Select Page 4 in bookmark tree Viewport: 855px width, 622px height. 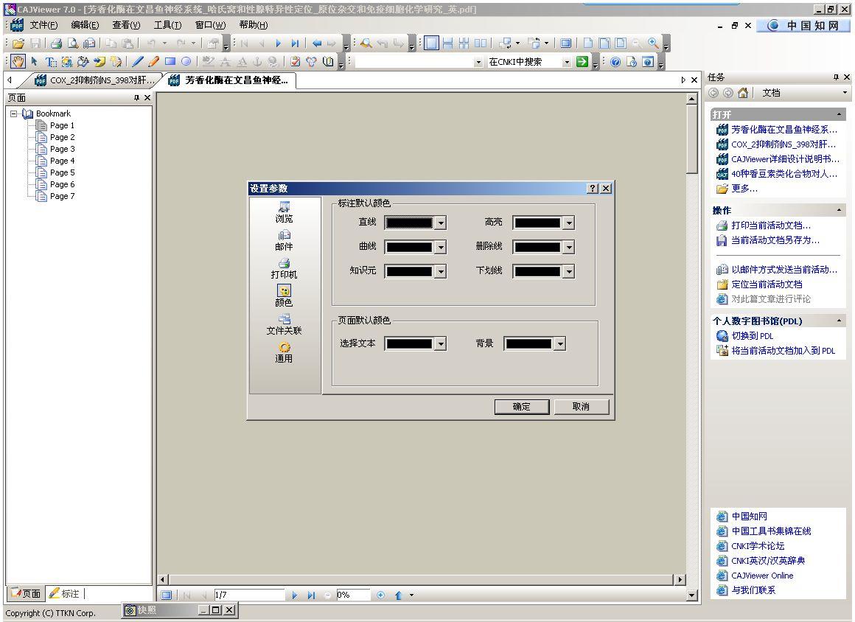pos(62,161)
